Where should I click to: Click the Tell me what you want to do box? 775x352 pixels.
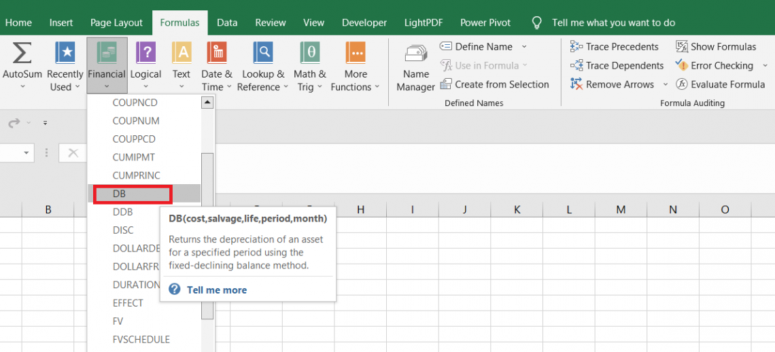(x=613, y=22)
